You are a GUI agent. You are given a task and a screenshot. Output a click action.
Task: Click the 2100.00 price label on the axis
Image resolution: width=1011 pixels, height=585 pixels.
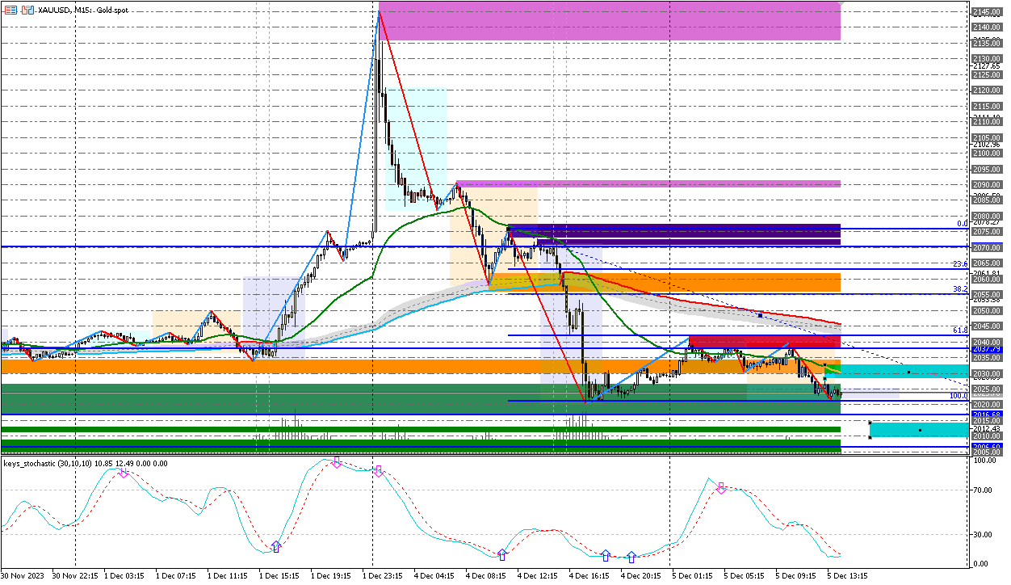[x=987, y=154]
